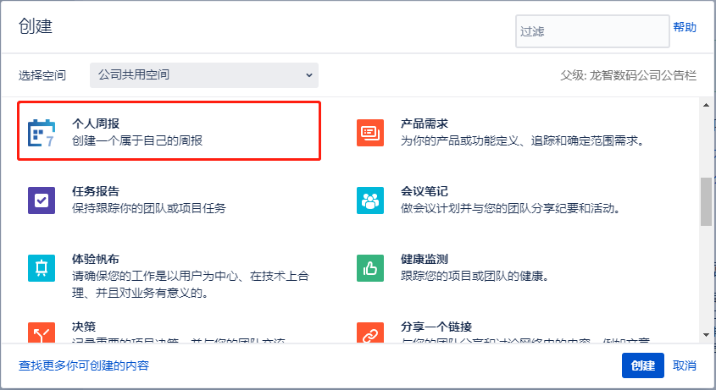The image size is (716, 390).
Task: Open the 帮助 help link
Action: [x=685, y=28]
